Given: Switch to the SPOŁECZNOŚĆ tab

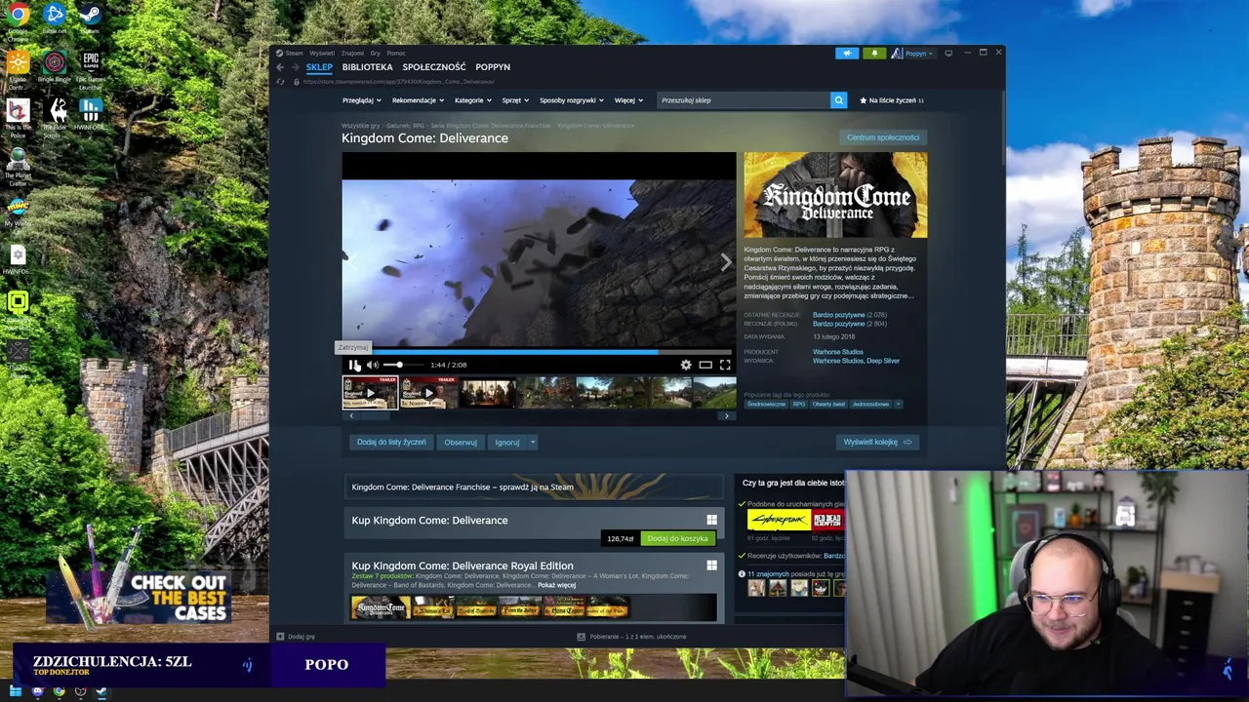Looking at the screenshot, I should pos(434,67).
